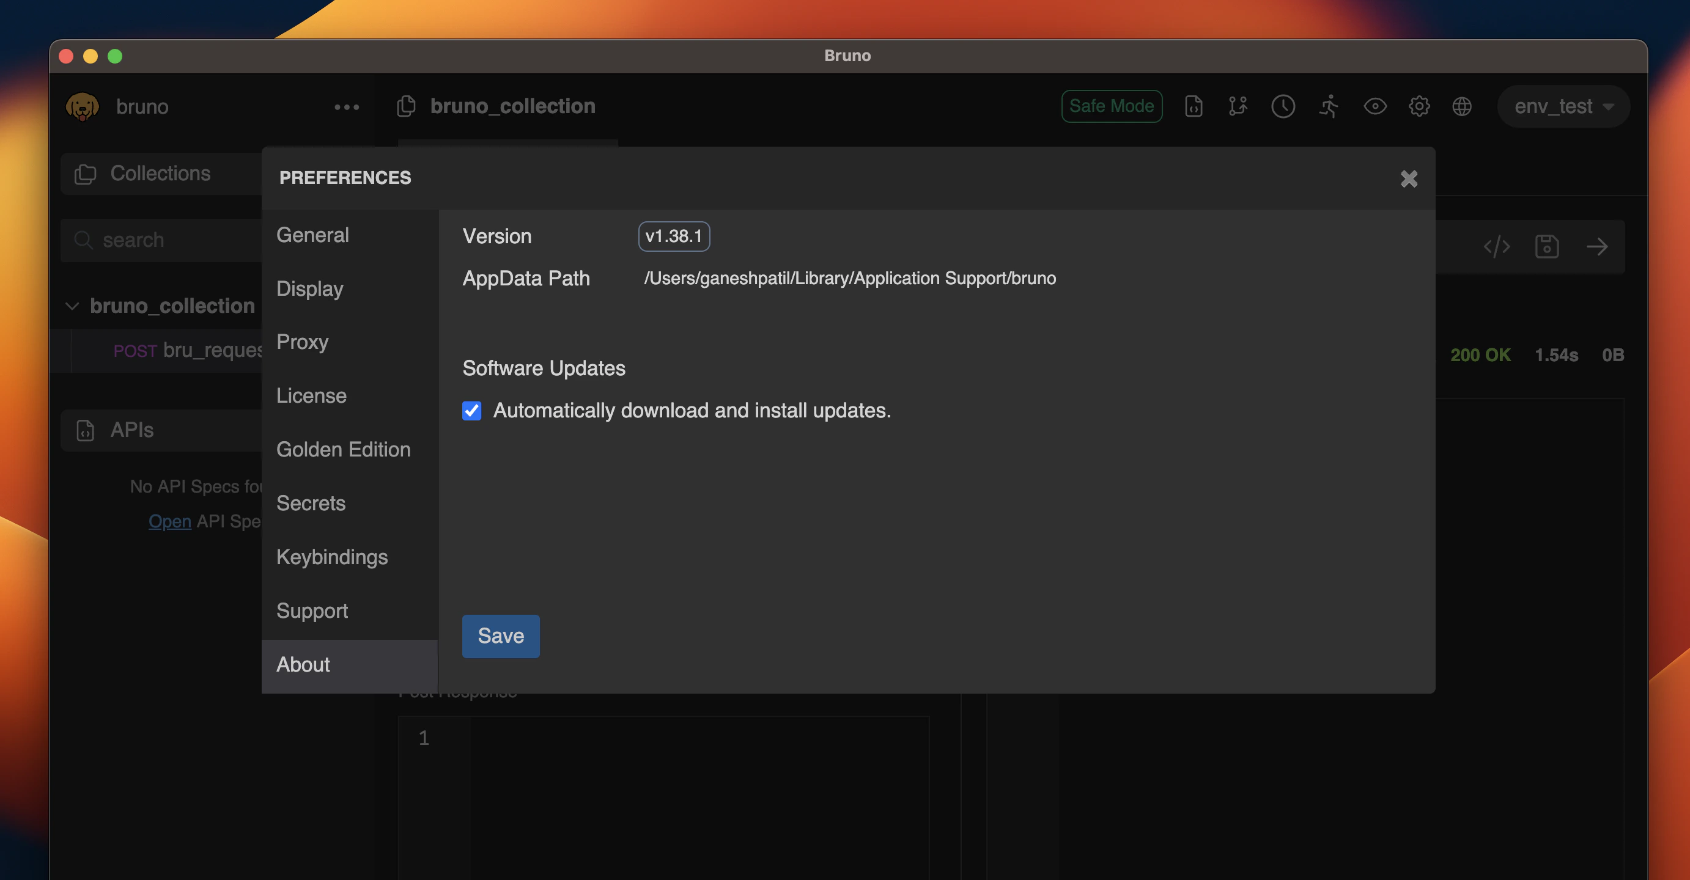Screen dimensions: 1690x880
Task: Toggle the Safe Mode badge
Action: click(1112, 106)
